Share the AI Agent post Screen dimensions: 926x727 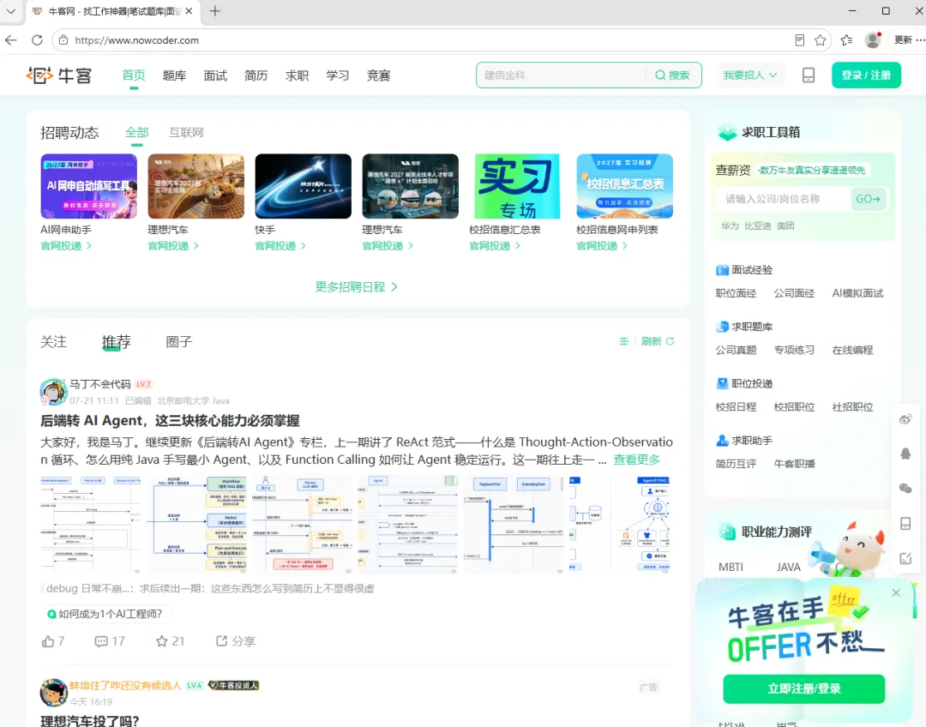(236, 640)
